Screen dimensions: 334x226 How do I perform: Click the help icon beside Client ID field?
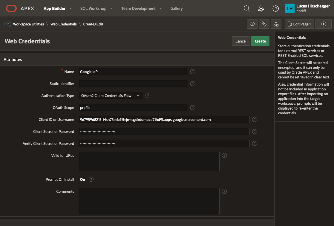click(255, 119)
